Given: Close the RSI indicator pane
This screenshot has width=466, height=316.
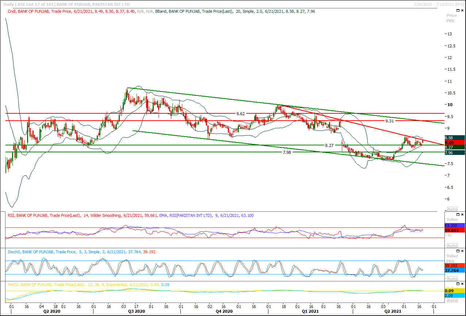Looking at the screenshot, I should tap(462, 214).
